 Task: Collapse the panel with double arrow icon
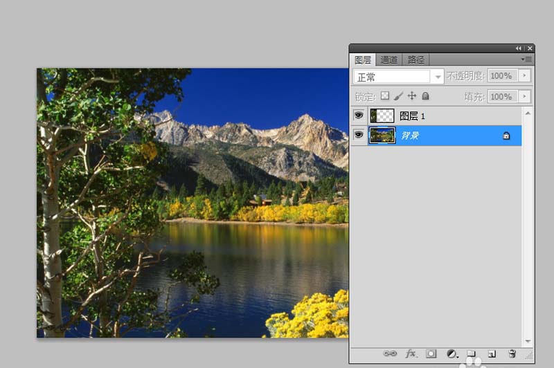click(x=518, y=48)
